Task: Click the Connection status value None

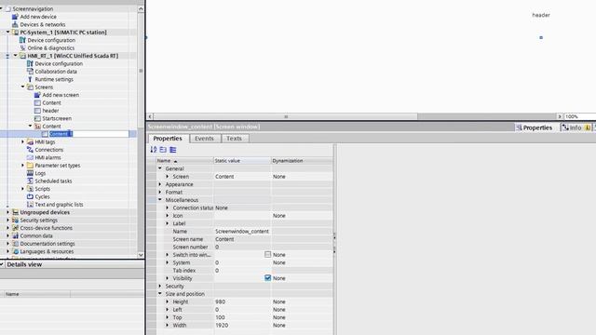Action: click(x=242, y=208)
